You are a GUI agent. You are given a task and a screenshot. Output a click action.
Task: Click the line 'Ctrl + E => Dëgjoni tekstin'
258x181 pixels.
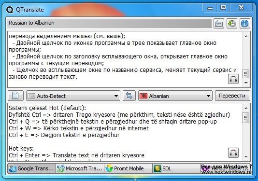click(x=64, y=135)
